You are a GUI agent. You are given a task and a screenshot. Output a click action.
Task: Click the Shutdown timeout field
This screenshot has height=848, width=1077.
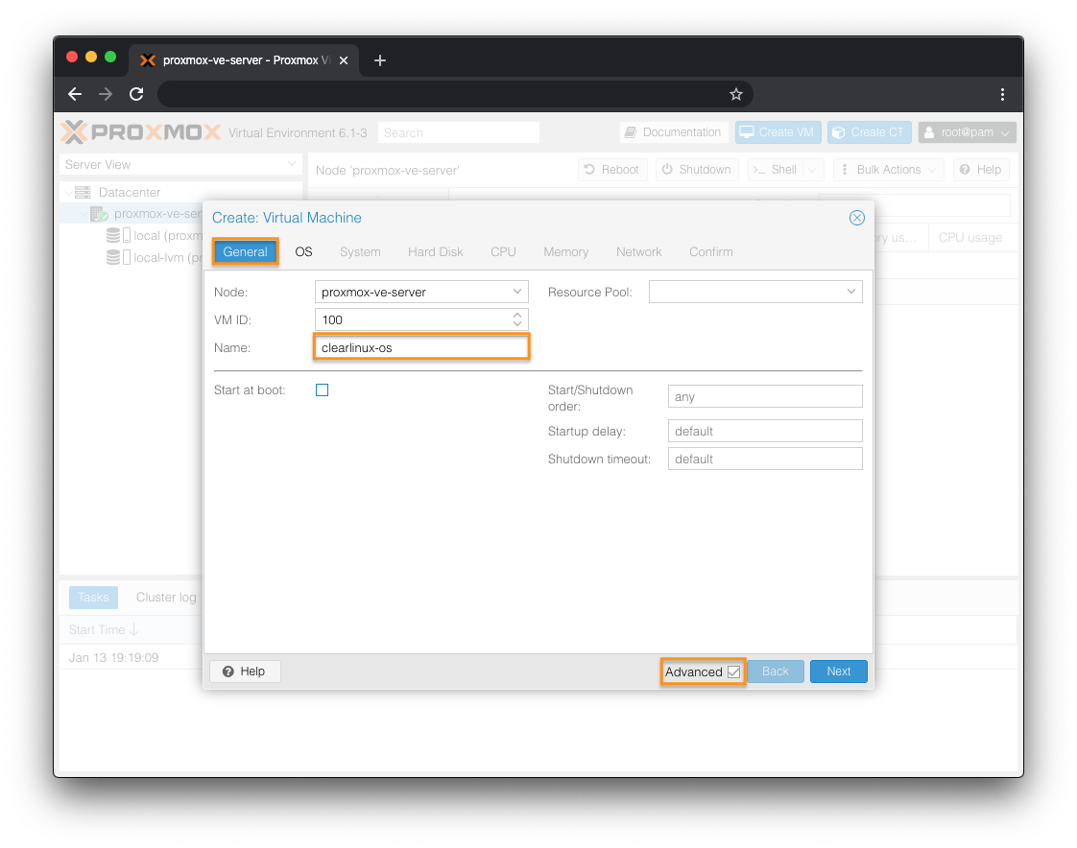(x=765, y=459)
